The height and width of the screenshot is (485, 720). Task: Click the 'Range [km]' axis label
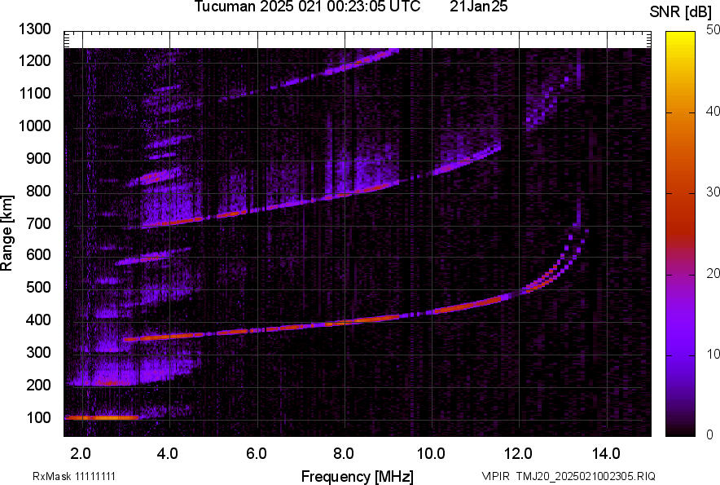coord(7,232)
